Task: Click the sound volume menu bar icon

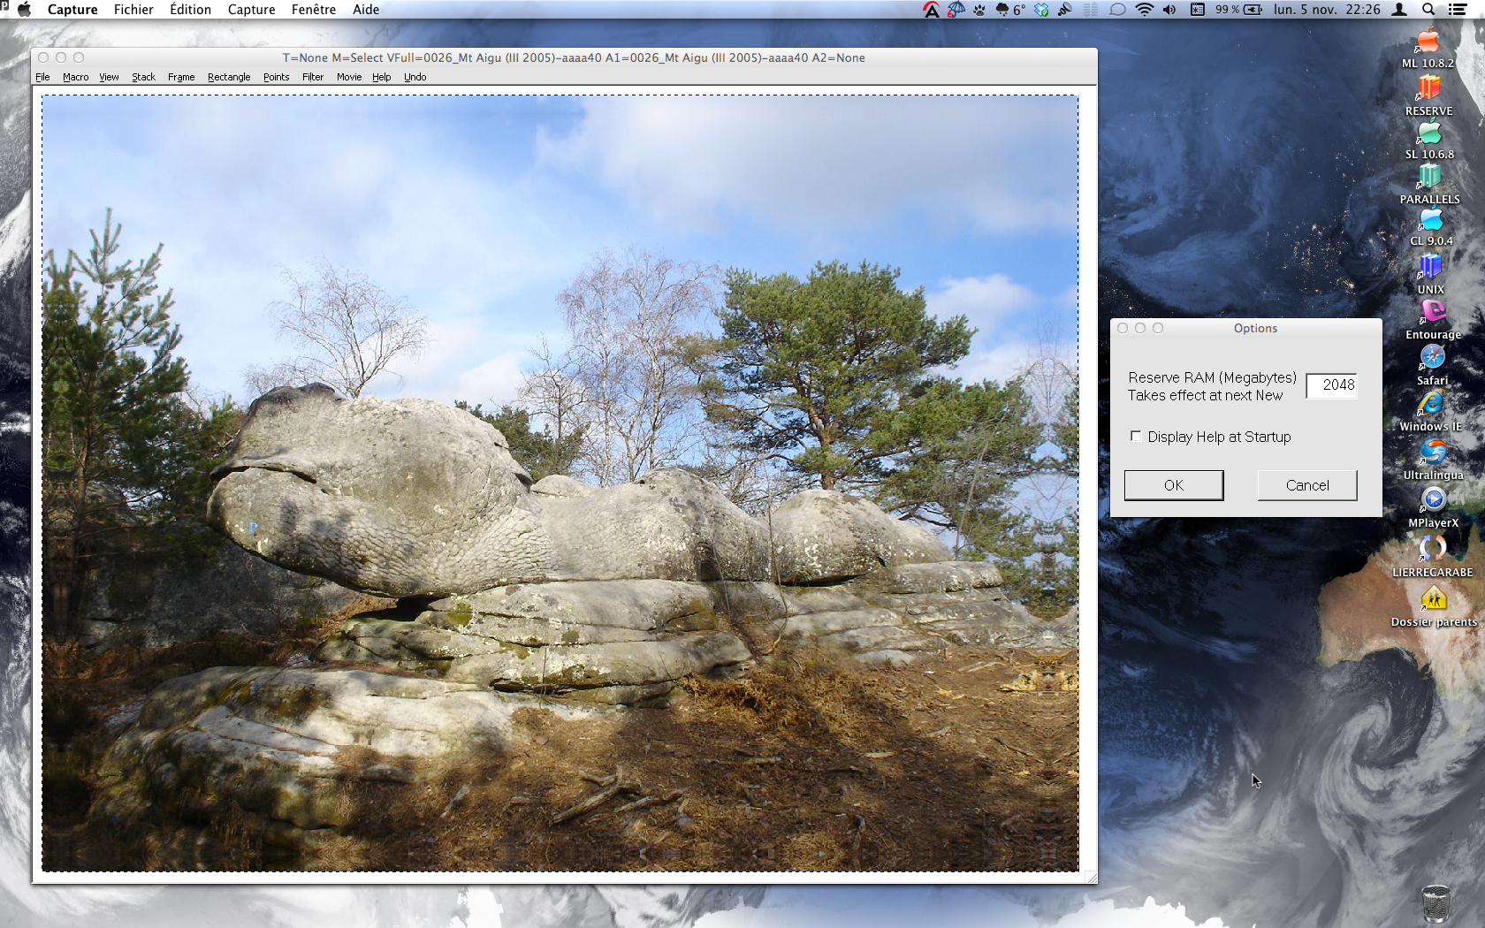Action: (1169, 10)
